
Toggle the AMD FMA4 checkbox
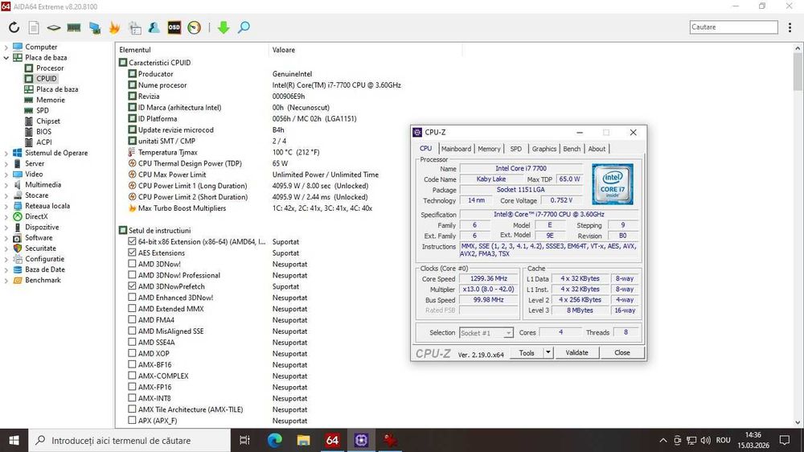[133, 319]
